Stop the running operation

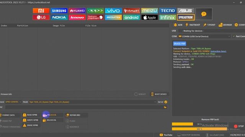click(239, 126)
